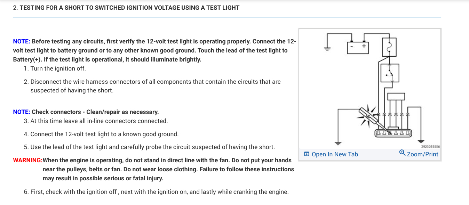This screenshot has width=469, height=205.
Task: Click the six-pin connector in the diagram
Action: 392,133
